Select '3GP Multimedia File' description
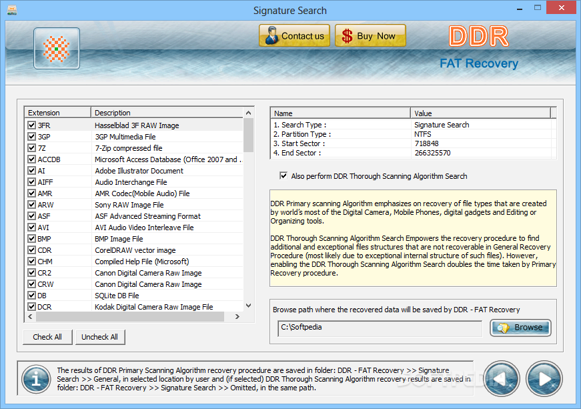Screen dimensions: 581x409 (x=125, y=137)
